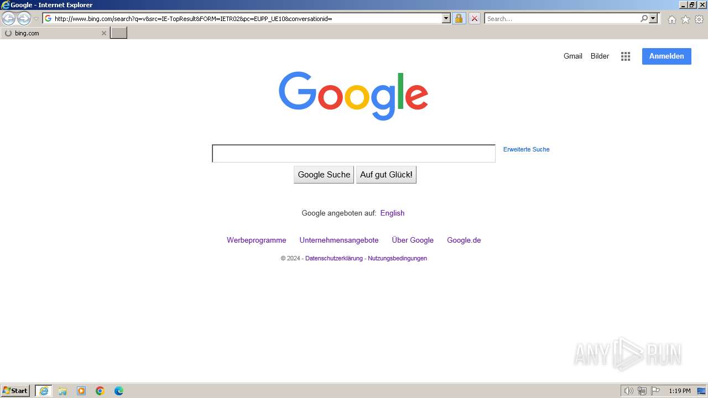The height and width of the screenshot is (398, 708).
Task: Open the security lock report icon
Action: point(459,18)
